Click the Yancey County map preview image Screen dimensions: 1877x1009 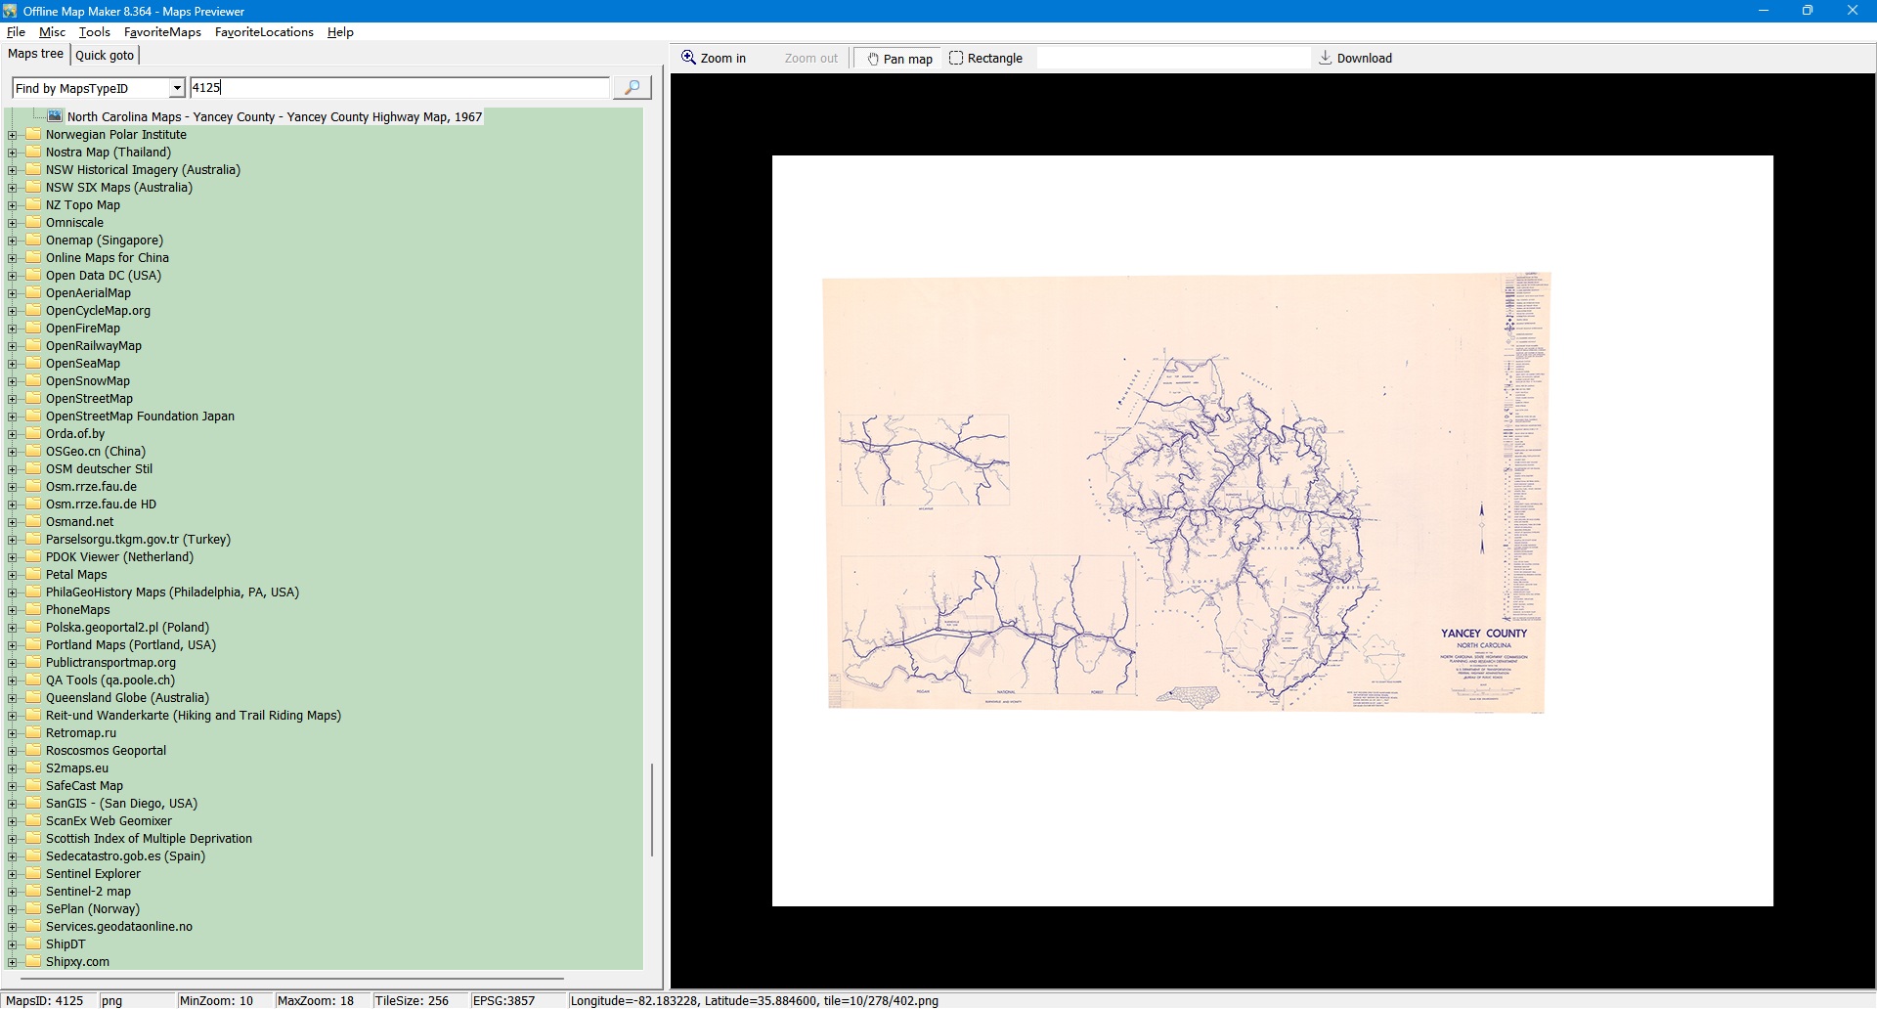1185,494
